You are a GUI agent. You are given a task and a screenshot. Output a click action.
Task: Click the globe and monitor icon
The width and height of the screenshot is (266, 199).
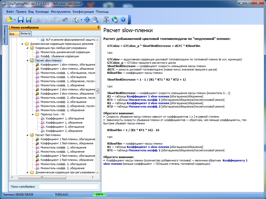point(115,19)
